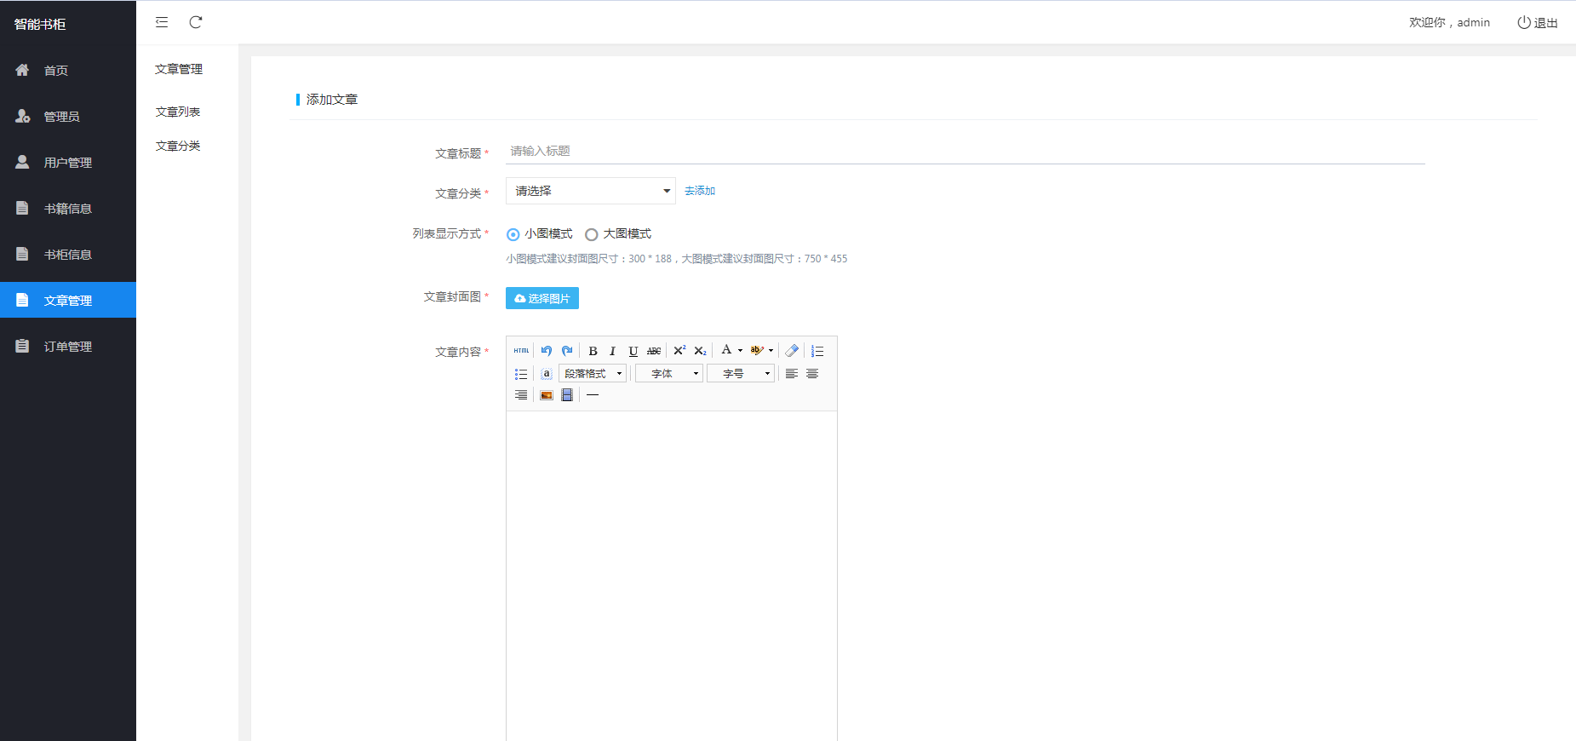The height and width of the screenshot is (741, 1576).
Task: Insert an ordered numbered list
Action: [x=817, y=351]
